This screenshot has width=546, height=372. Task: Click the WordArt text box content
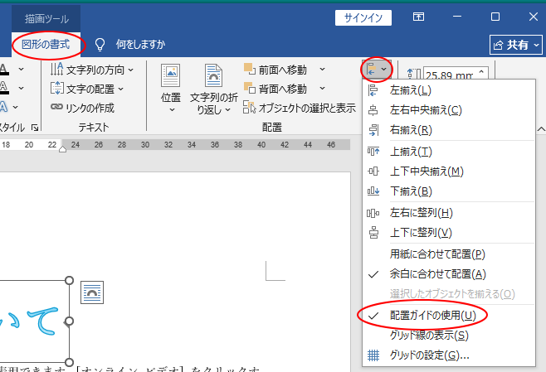point(30,321)
